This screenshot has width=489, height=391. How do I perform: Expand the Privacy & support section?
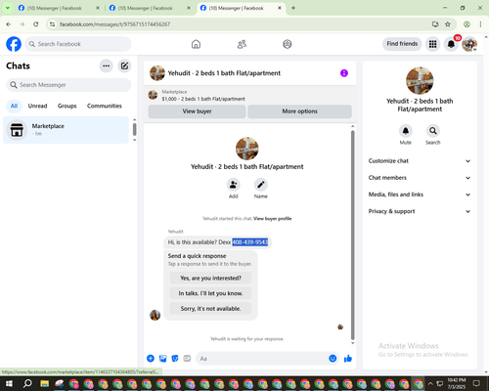coord(420,211)
